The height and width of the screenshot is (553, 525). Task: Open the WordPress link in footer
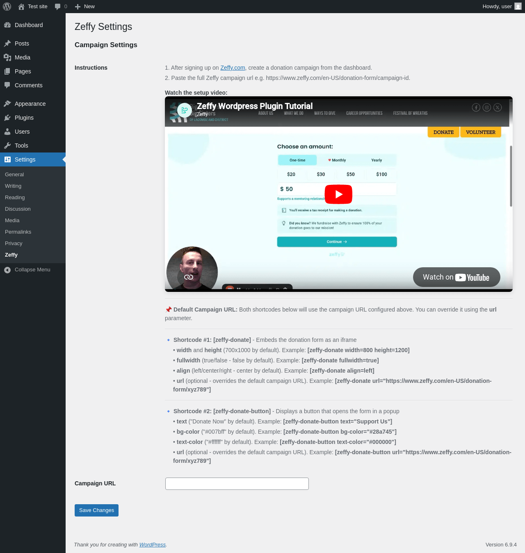point(153,545)
